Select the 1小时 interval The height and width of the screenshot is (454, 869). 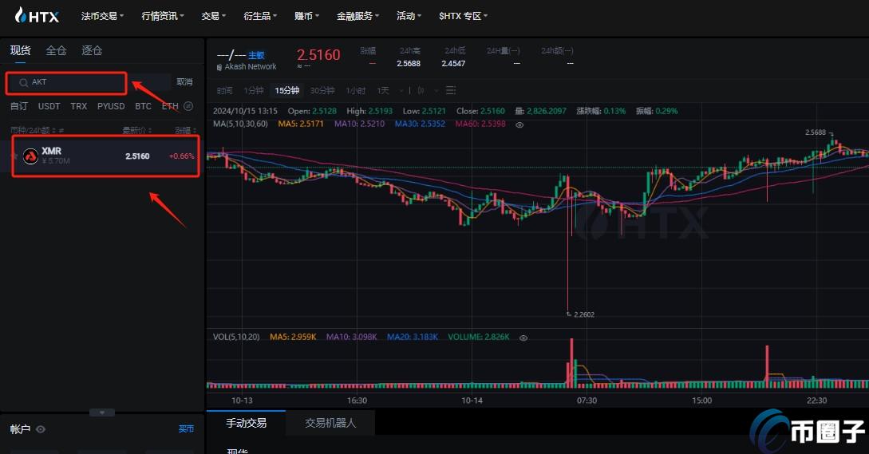pos(355,90)
